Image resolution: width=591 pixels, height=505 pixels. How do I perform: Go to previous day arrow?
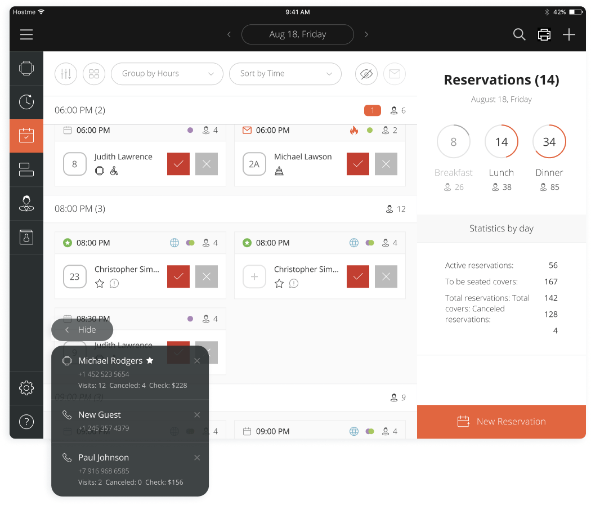[229, 35]
